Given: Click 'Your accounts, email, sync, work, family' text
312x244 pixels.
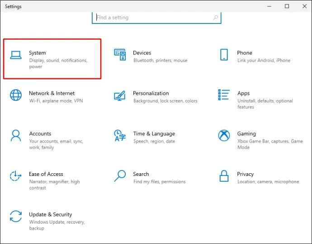Looking at the screenshot, I should point(56,144).
